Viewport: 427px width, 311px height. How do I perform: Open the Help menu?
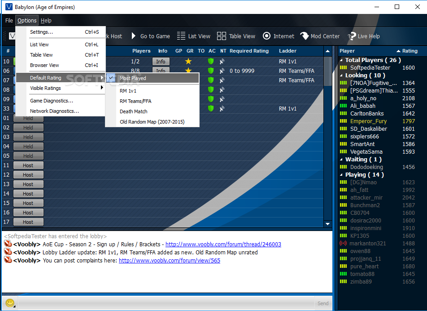coord(46,21)
